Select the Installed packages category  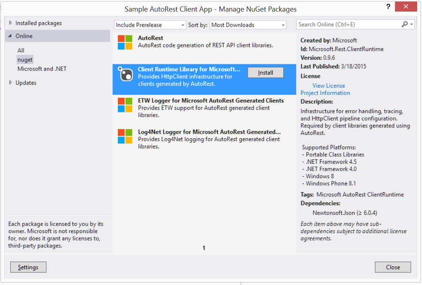coord(38,23)
